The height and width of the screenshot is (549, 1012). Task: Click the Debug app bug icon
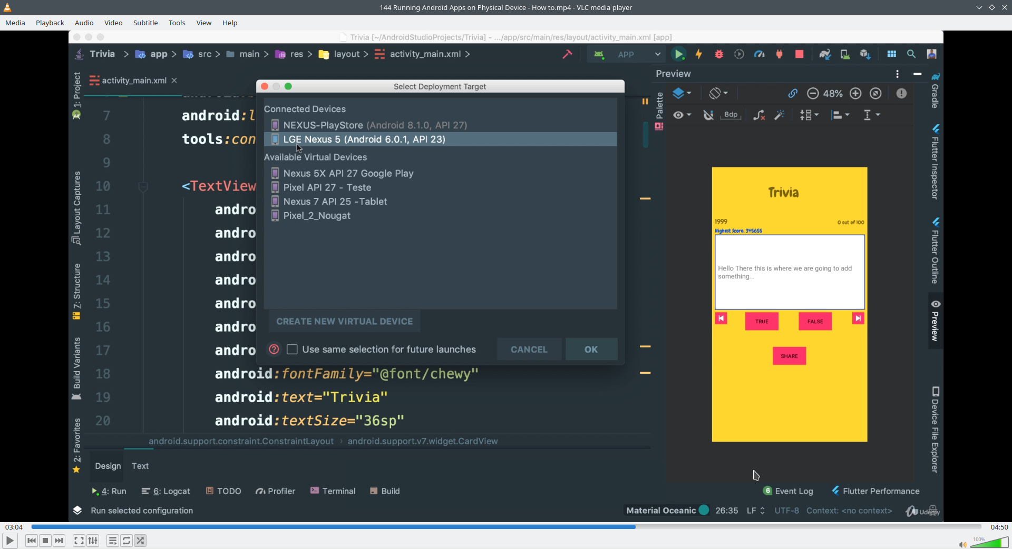point(719,54)
